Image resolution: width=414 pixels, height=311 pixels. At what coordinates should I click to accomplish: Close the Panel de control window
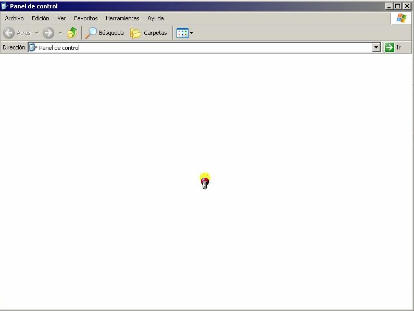[x=407, y=6]
